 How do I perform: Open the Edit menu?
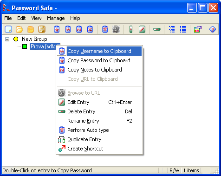tap(21, 18)
